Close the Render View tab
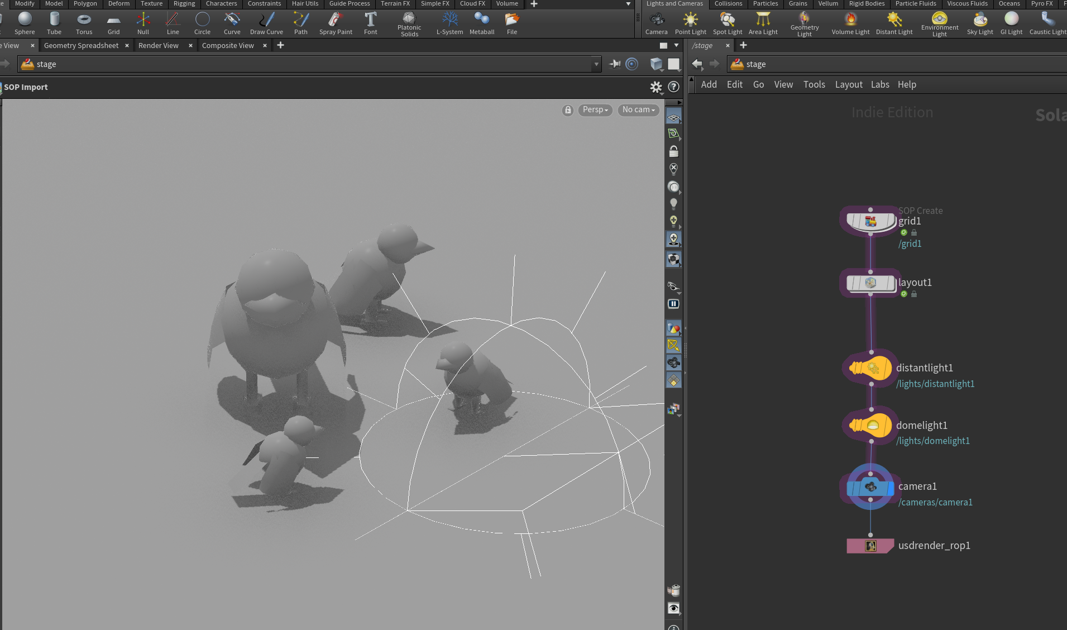1067x630 pixels. pyautogui.click(x=190, y=45)
